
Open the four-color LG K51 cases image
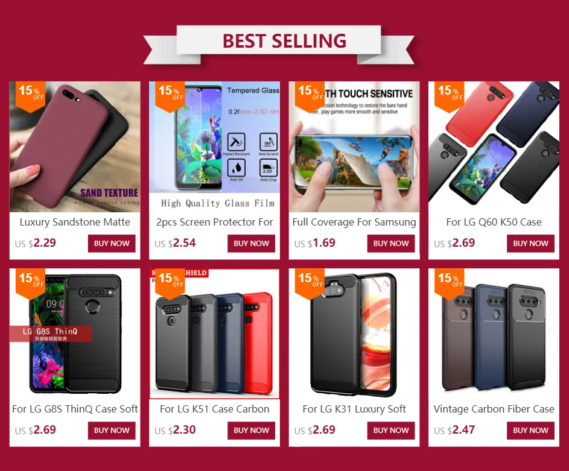214,333
